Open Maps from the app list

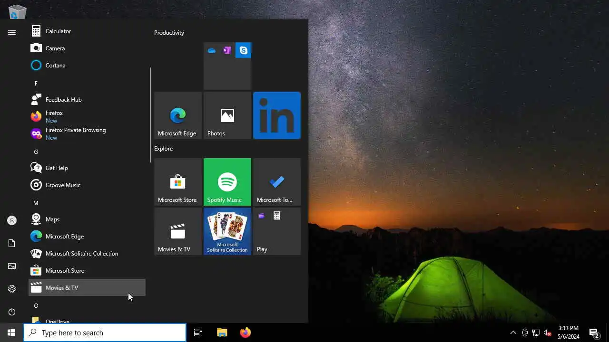point(87,219)
